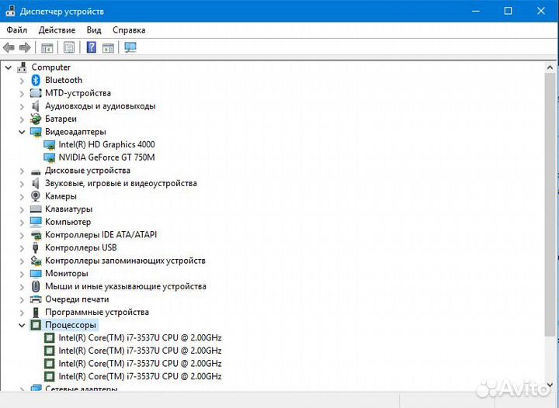Click the Батареи battery icon
Screen dimensions: 559x408
36,119
